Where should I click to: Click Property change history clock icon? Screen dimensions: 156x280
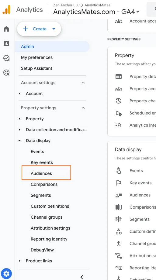click(x=118, y=101)
